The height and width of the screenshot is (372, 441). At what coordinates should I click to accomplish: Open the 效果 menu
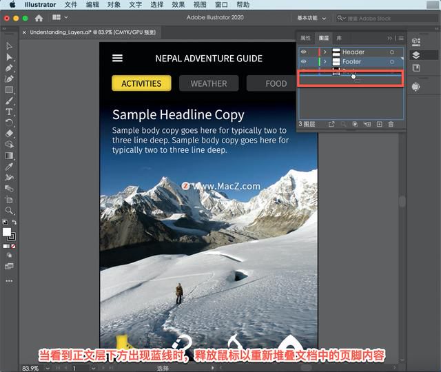(178, 5)
